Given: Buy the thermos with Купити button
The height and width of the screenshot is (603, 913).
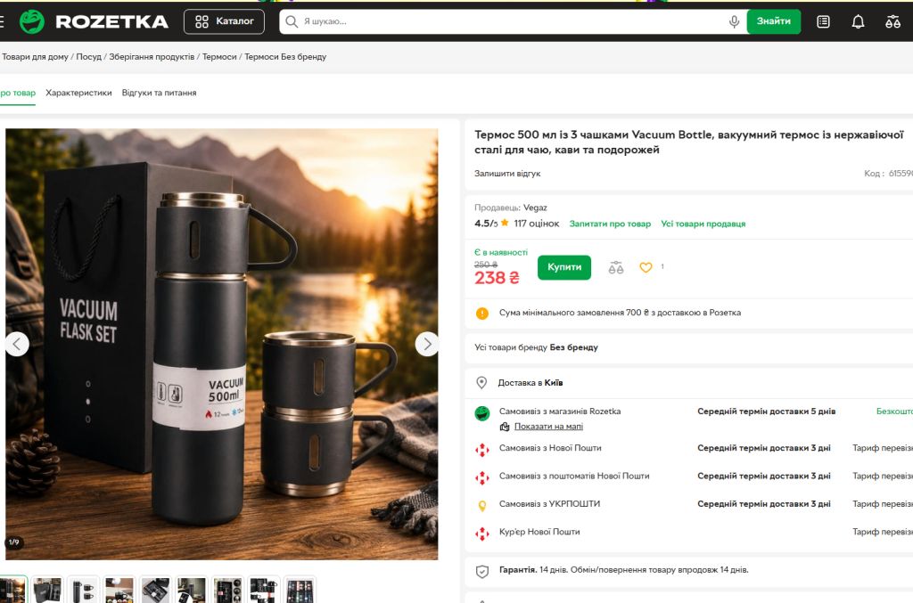Looking at the screenshot, I should (564, 267).
